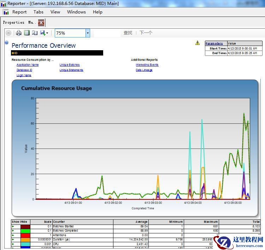The height and width of the screenshot is (250, 265).
Task: Click the export save icon
Action: tap(42, 33)
